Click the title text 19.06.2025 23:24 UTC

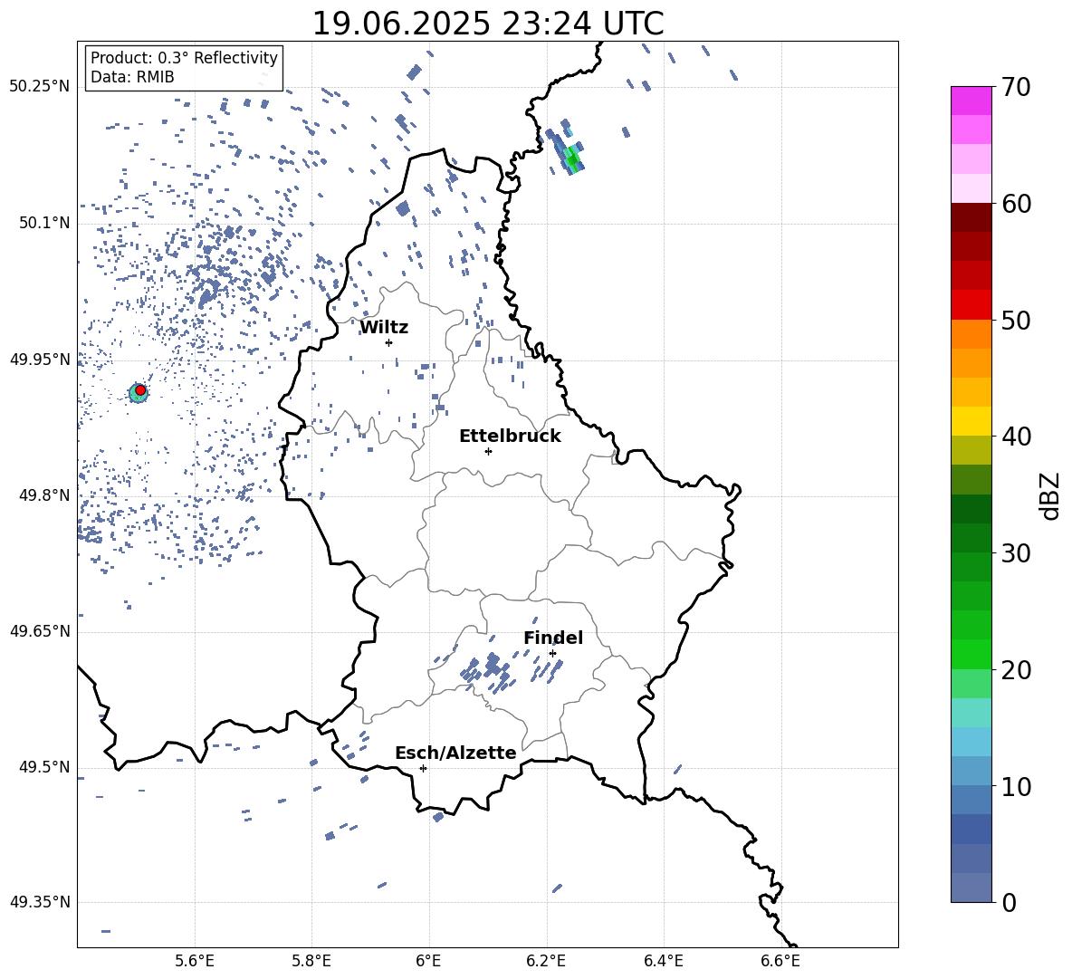487,24
